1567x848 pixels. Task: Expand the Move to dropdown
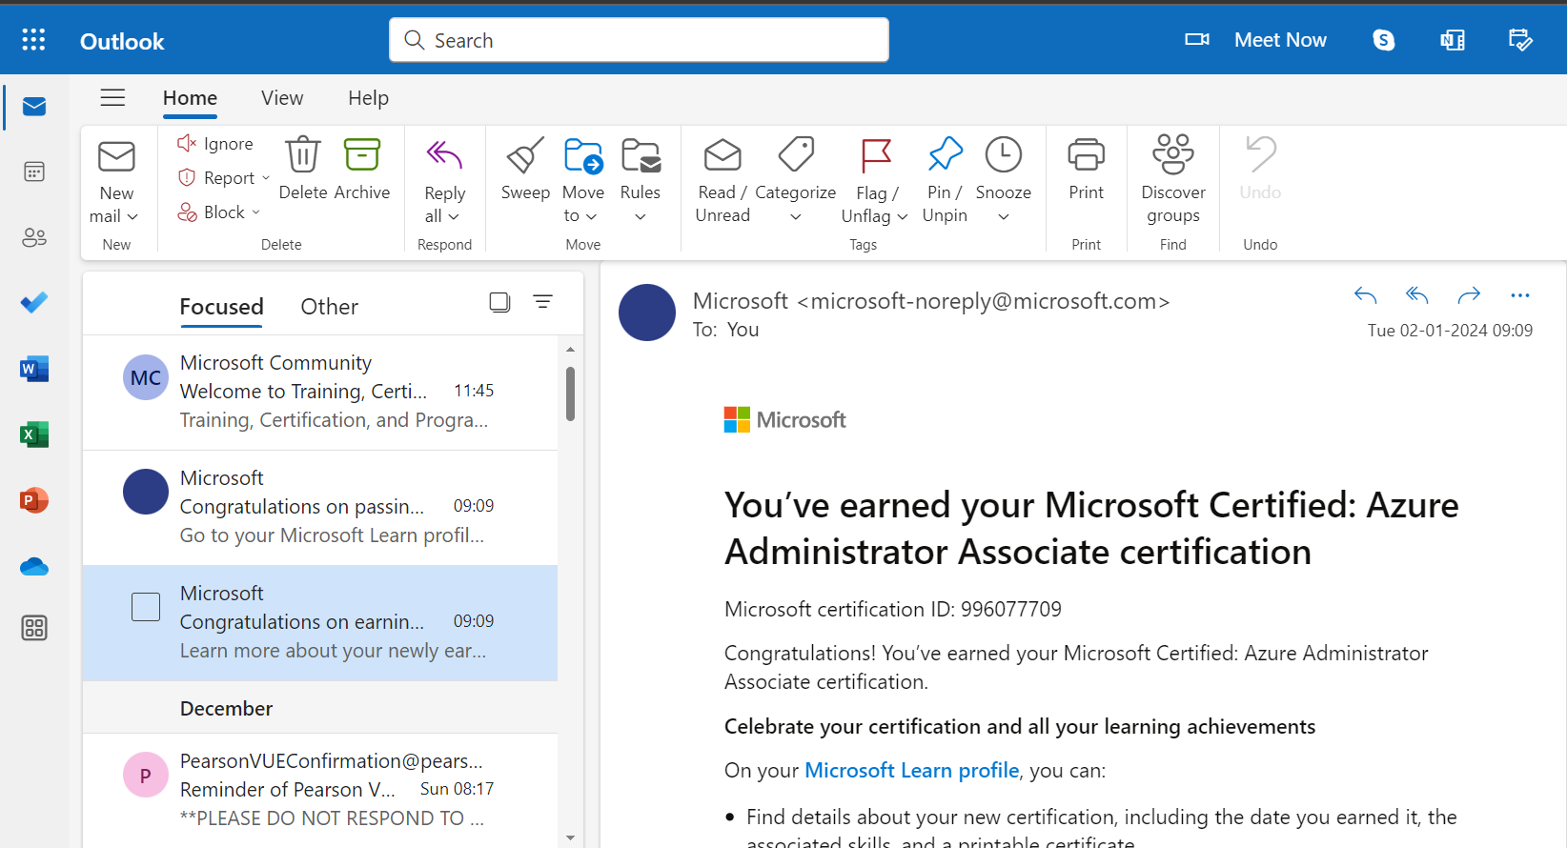pos(591,217)
